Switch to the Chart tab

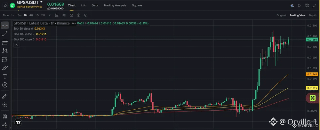pyautogui.click(x=72, y=5)
